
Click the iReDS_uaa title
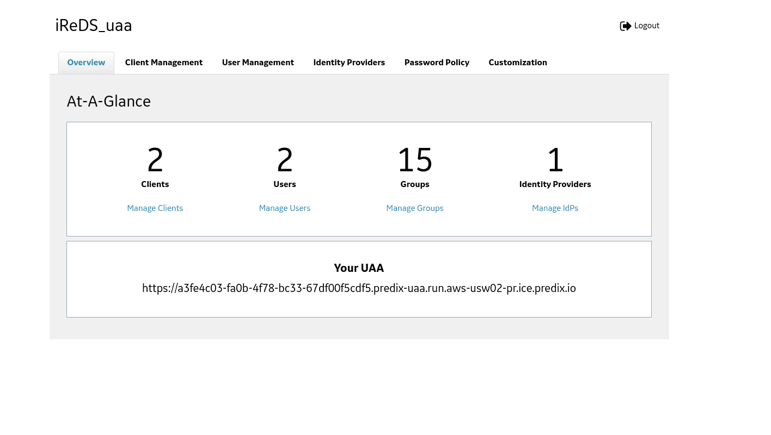[93, 26]
